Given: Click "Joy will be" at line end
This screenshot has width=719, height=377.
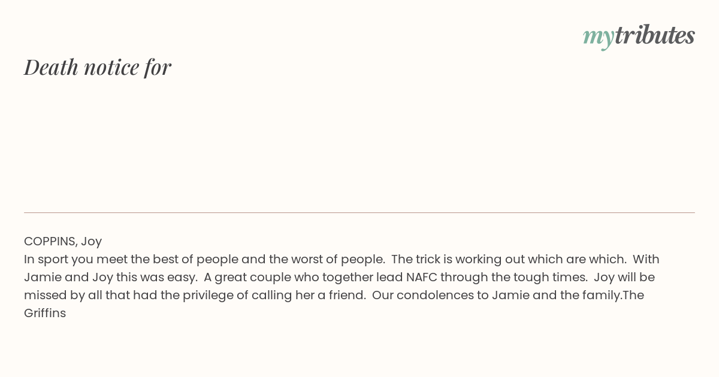Looking at the screenshot, I should [x=624, y=277].
